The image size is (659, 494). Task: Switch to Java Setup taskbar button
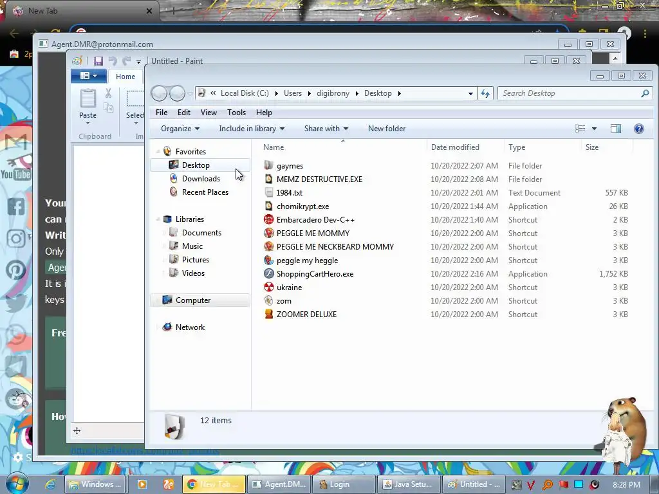coord(409,484)
